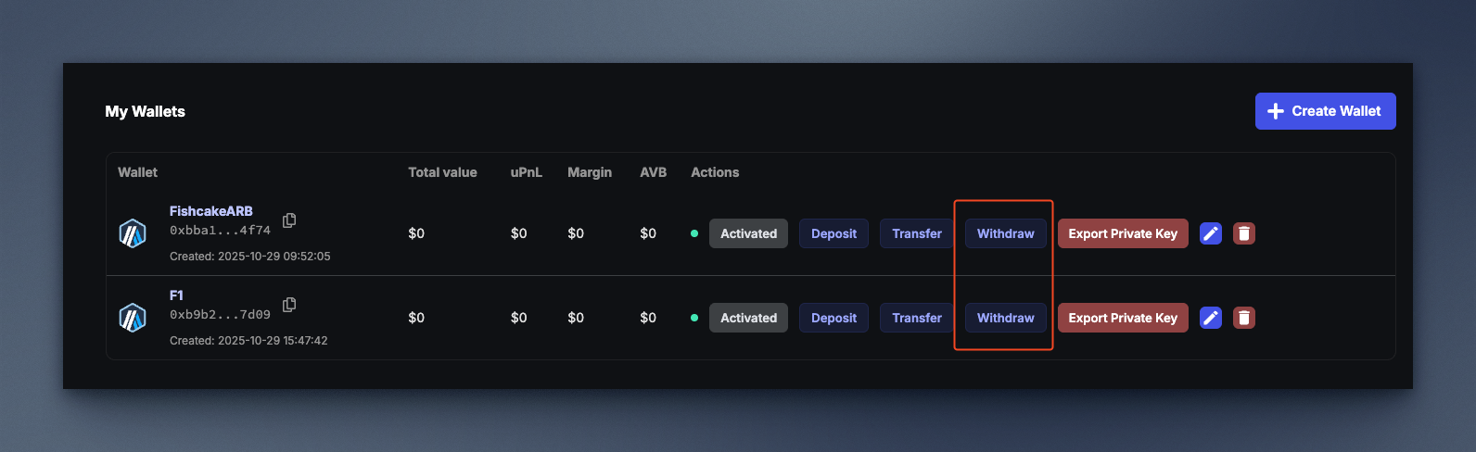Screen dimensions: 1476x452
Task: Withdraw from the F1 wallet
Action: pos(1005,318)
